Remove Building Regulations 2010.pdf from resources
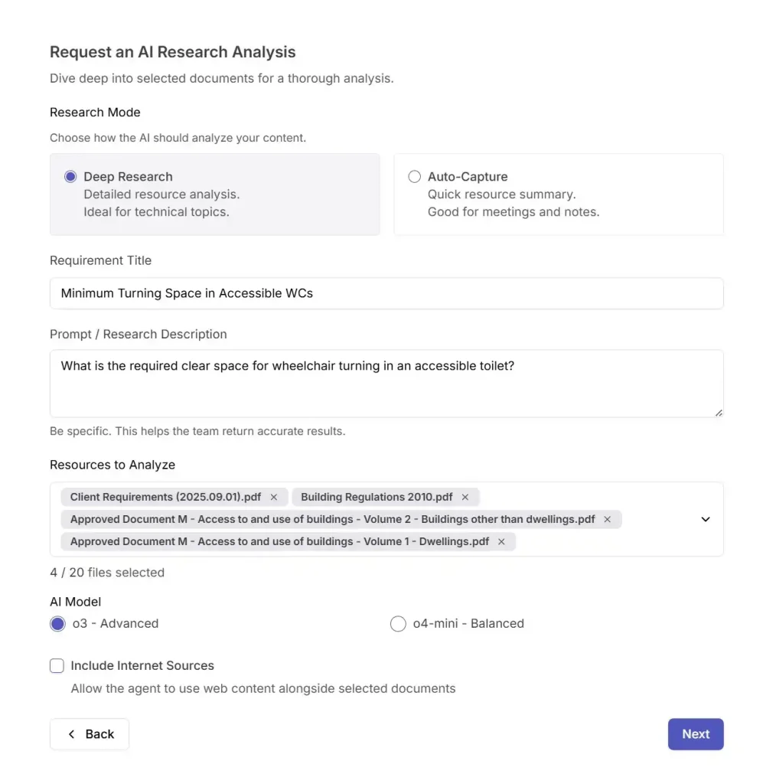 (465, 497)
